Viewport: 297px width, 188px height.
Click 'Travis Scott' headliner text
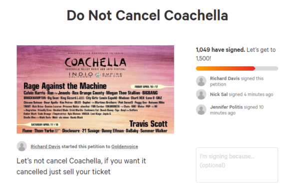pos(148,124)
